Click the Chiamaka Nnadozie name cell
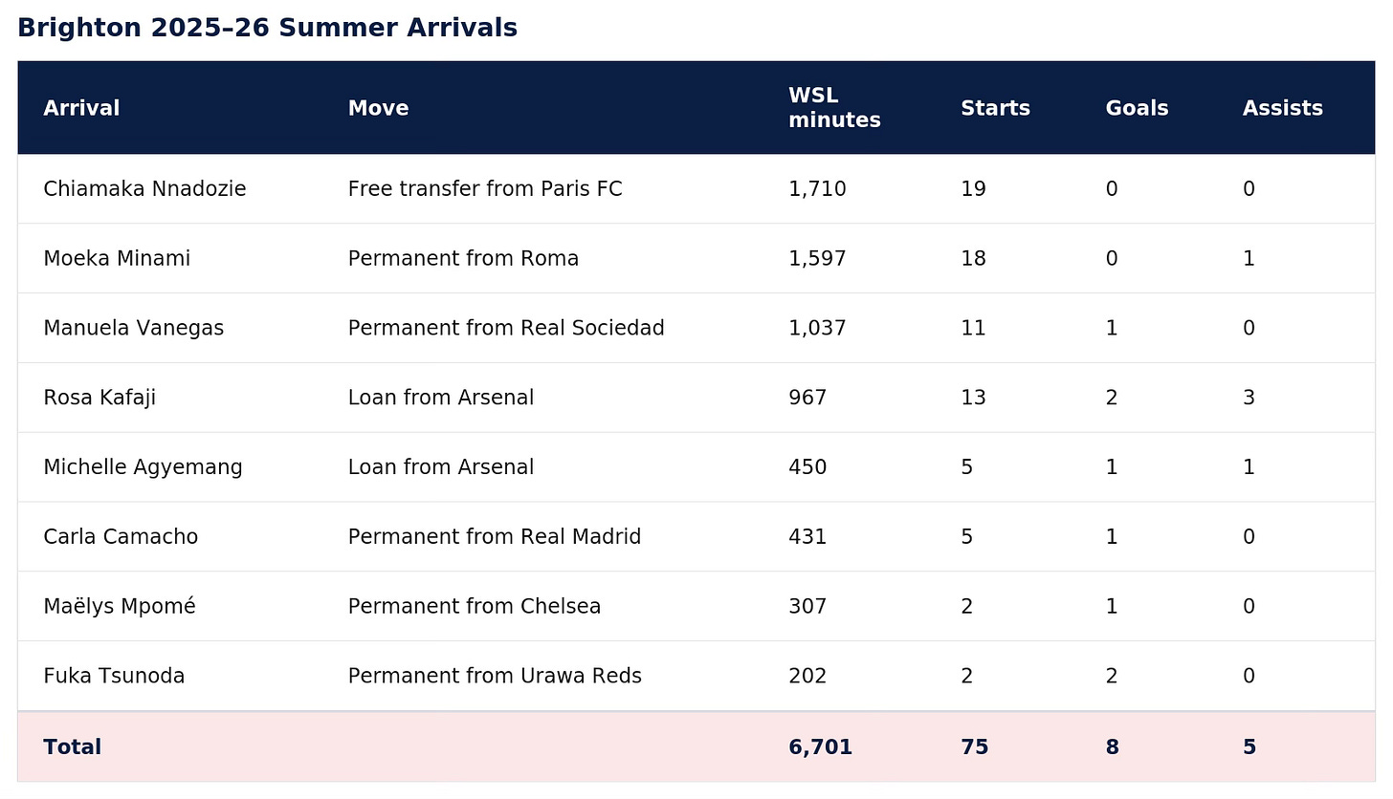 pyautogui.click(x=144, y=189)
